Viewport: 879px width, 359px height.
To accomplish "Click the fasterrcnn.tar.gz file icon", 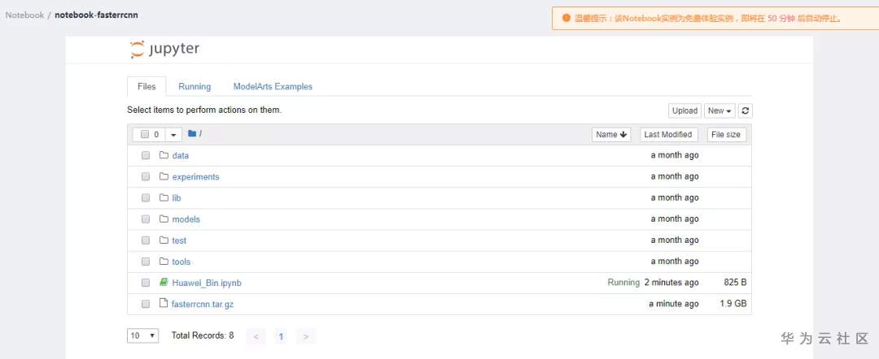I will [x=164, y=303].
